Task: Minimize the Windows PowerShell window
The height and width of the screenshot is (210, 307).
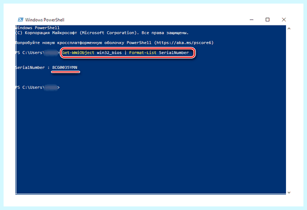Action: [x=252, y=19]
